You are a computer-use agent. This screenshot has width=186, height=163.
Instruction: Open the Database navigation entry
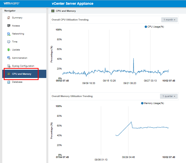point(17,82)
